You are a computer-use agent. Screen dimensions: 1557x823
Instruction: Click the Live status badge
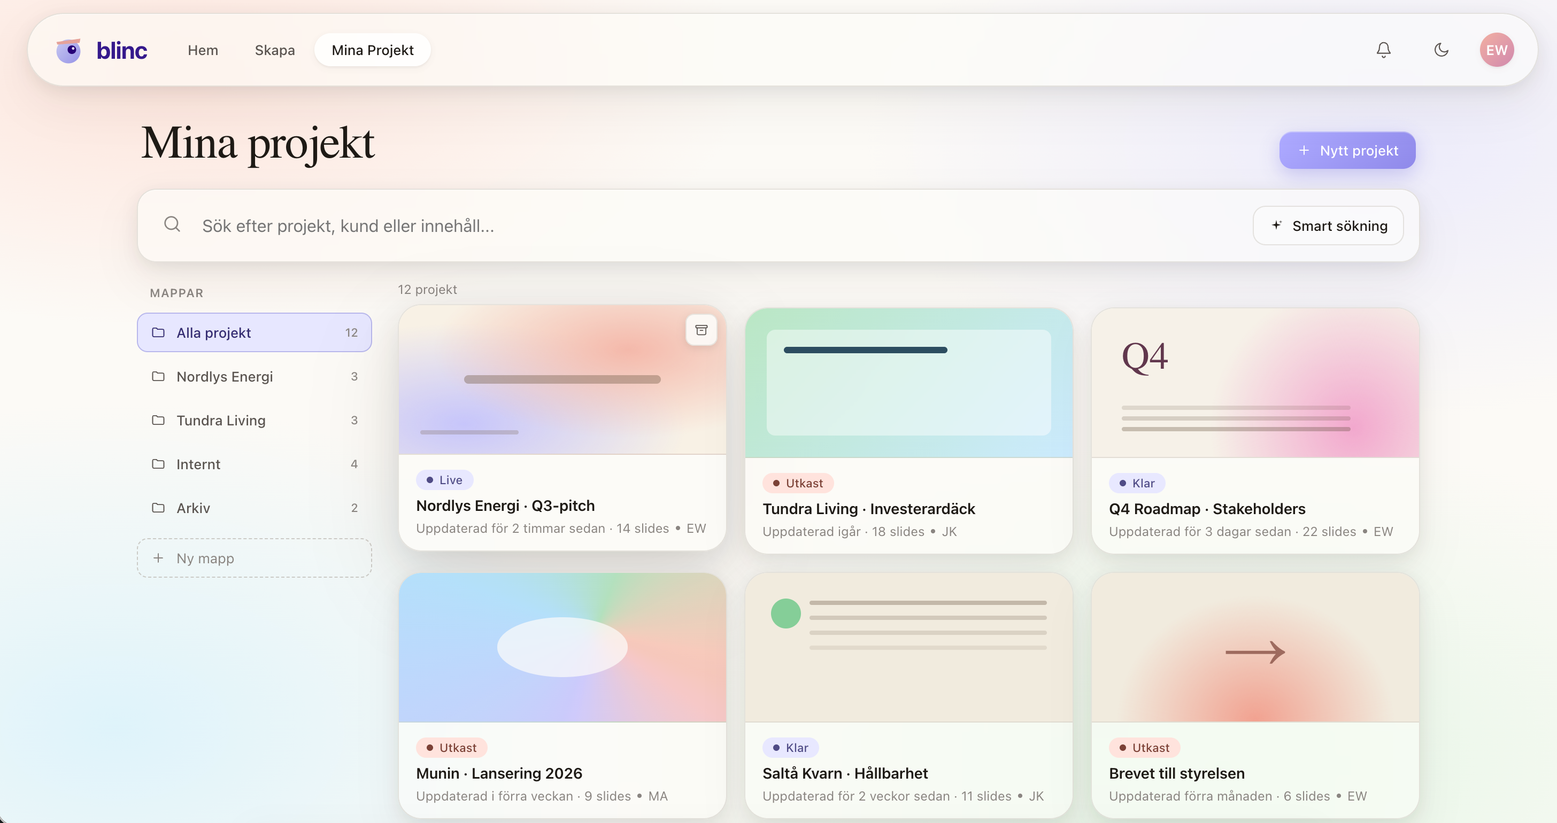(444, 480)
